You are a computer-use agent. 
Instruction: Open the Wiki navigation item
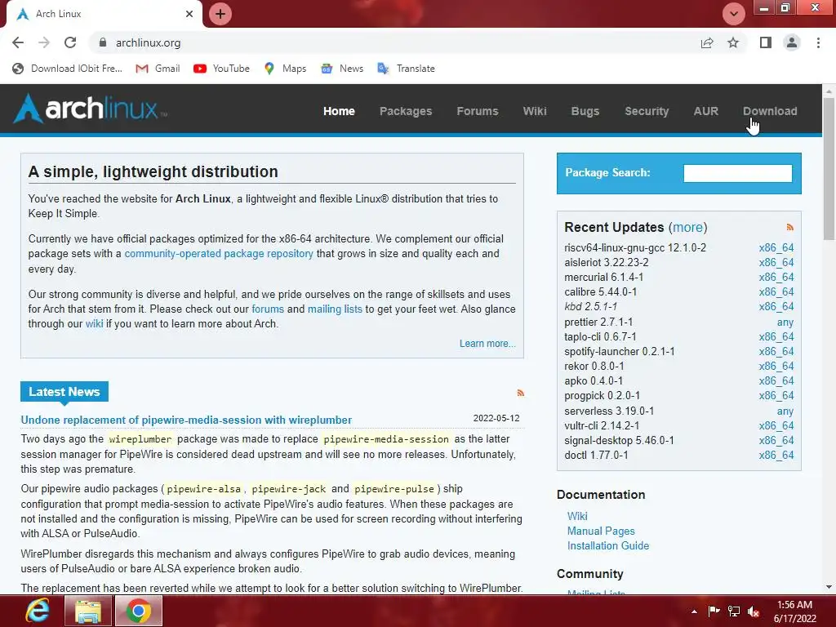tap(535, 111)
